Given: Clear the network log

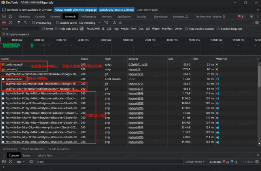Looking at the screenshot, I should 10,23.
